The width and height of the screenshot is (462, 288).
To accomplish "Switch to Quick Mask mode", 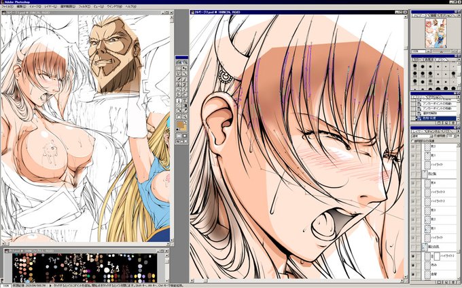I will (x=185, y=136).
